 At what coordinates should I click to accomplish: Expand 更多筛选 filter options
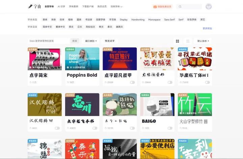click(x=207, y=28)
